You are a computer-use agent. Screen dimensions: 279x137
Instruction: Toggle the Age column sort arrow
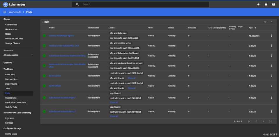(255, 28)
